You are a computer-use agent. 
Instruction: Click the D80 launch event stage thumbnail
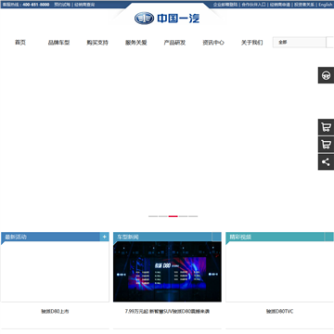167,272
